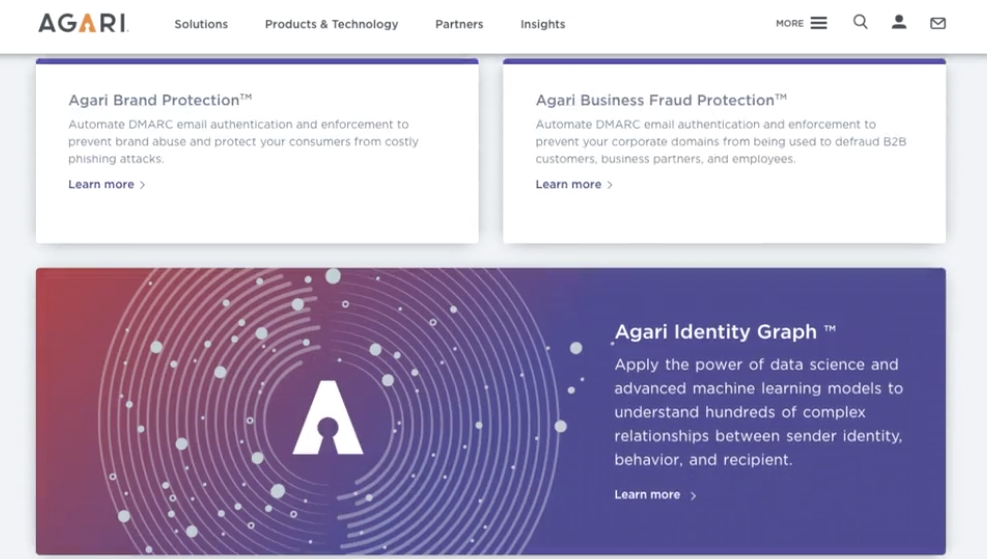Click arrow beside Identity Graph Learn more

coord(693,496)
